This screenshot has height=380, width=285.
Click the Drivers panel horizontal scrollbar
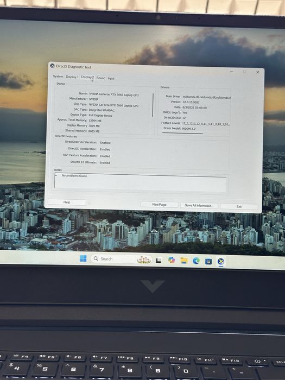[x=182, y=134]
